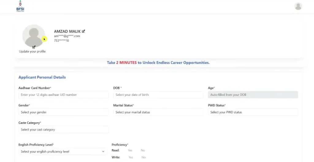Select Yes for Read proficiency
The image size is (314, 162).
[130, 150]
